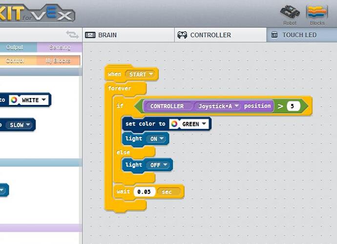Select the Control block category

18,61
